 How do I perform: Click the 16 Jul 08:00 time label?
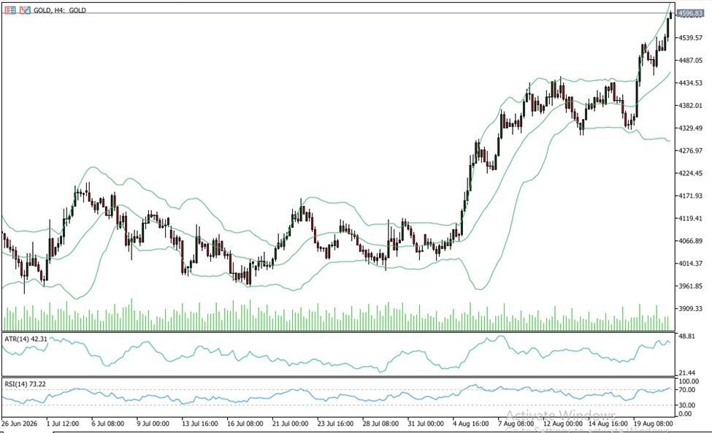[245, 424]
